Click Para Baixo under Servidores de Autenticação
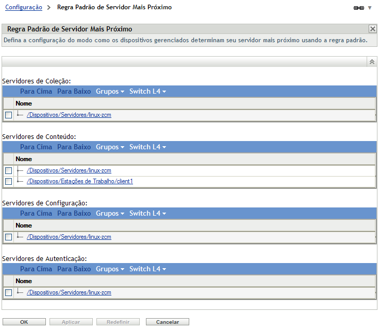 click(74, 269)
